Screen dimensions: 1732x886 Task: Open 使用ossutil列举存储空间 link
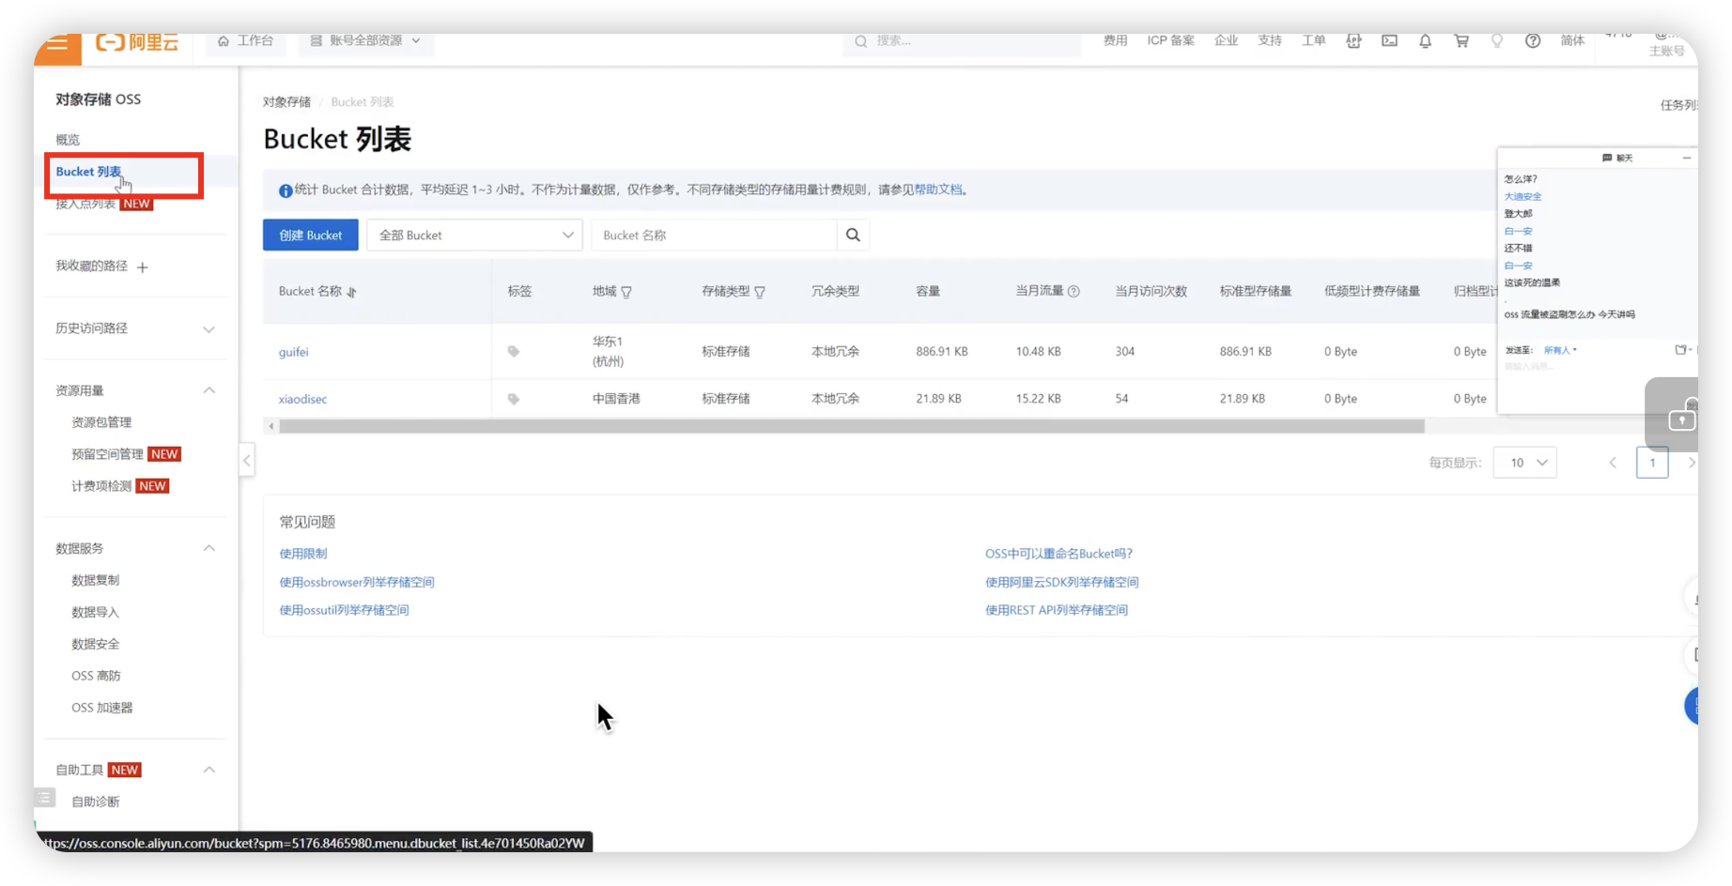(344, 610)
